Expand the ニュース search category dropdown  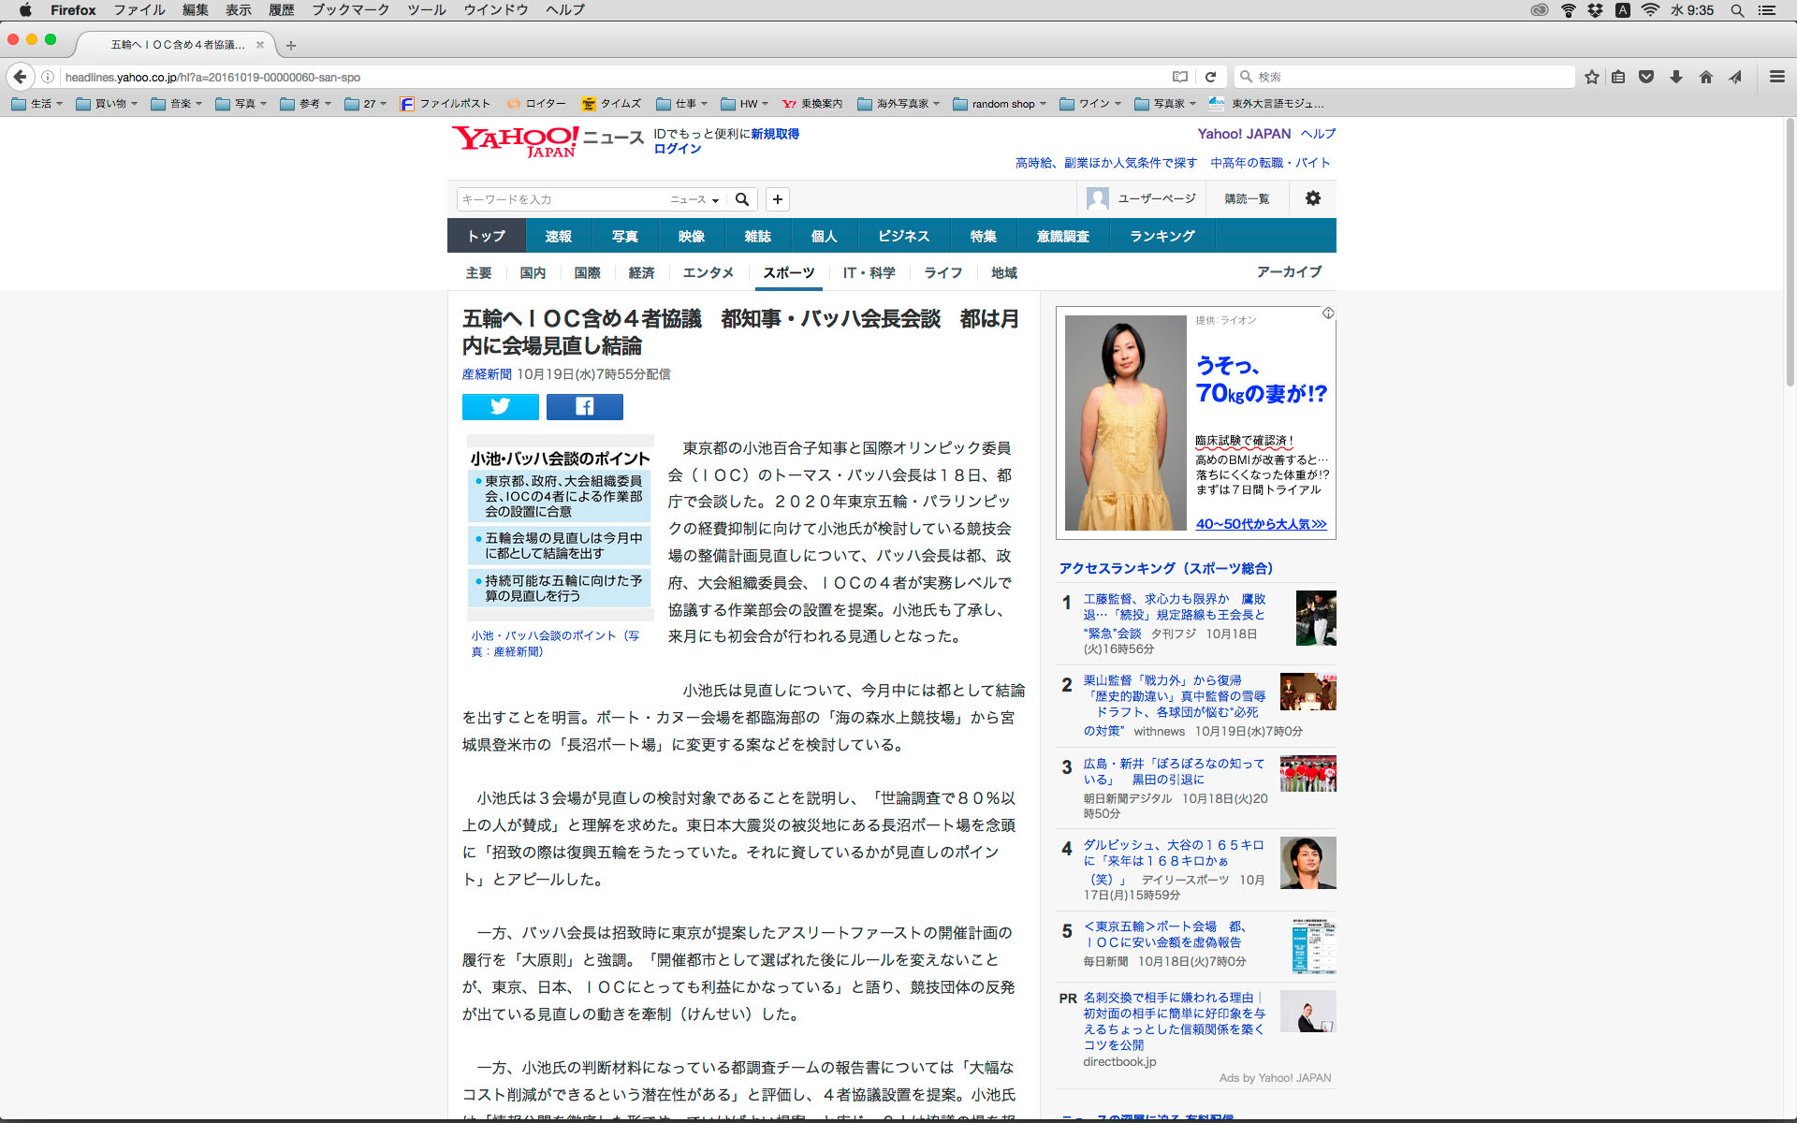click(694, 199)
